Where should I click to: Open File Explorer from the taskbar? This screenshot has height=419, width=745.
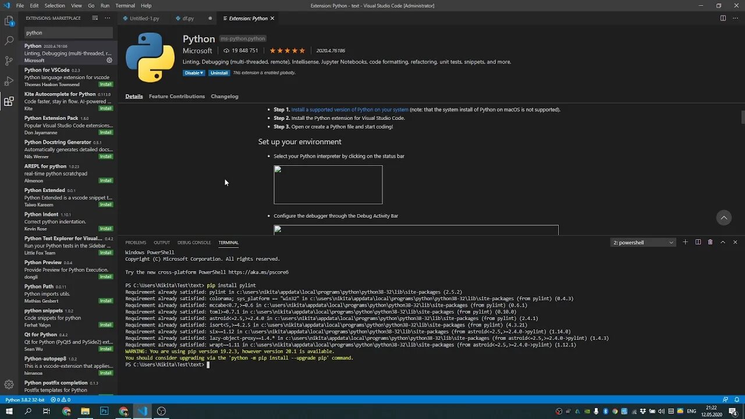pos(85,411)
